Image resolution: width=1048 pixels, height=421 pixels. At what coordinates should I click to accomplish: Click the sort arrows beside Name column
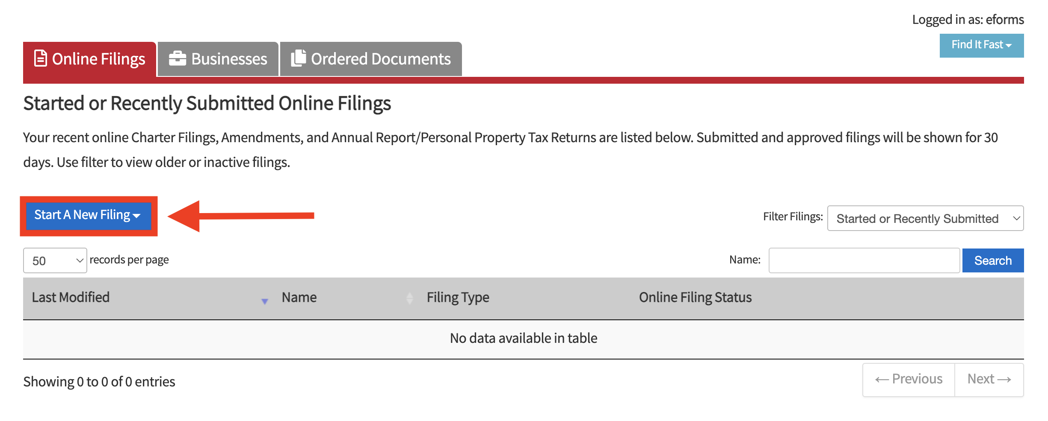(410, 298)
